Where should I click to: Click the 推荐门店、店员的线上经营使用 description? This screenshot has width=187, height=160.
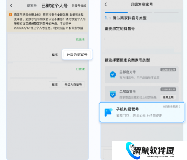[139, 116]
